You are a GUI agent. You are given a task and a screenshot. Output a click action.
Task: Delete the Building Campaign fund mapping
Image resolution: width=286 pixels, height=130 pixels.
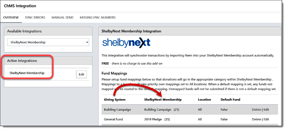[256, 110]
